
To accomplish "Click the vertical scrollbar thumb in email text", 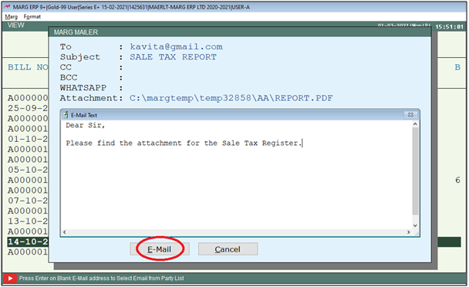I will 415,171.
